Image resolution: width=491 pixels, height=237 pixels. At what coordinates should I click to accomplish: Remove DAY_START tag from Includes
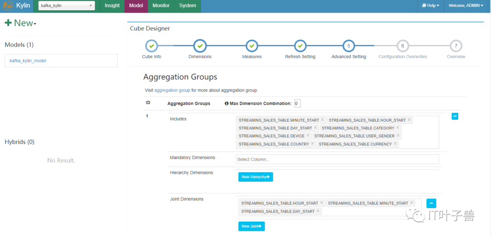(x=316, y=128)
